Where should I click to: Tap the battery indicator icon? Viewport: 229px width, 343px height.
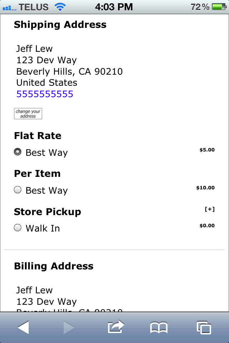point(218,6)
